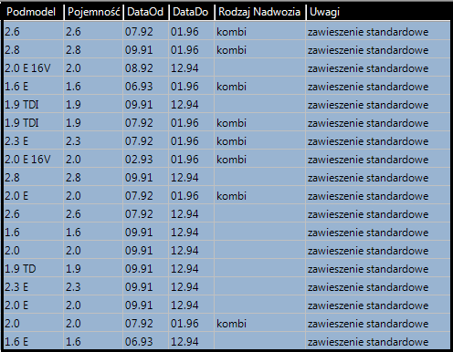Sort by Pojemność column header
Screen dimensions: 453x352
[x=93, y=12]
